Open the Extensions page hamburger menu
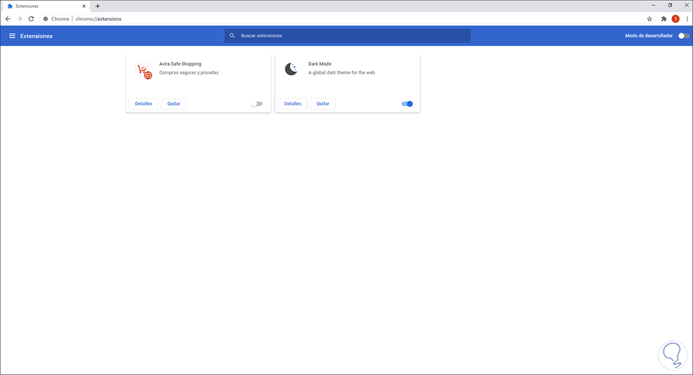The width and height of the screenshot is (693, 375). (12, 35)
